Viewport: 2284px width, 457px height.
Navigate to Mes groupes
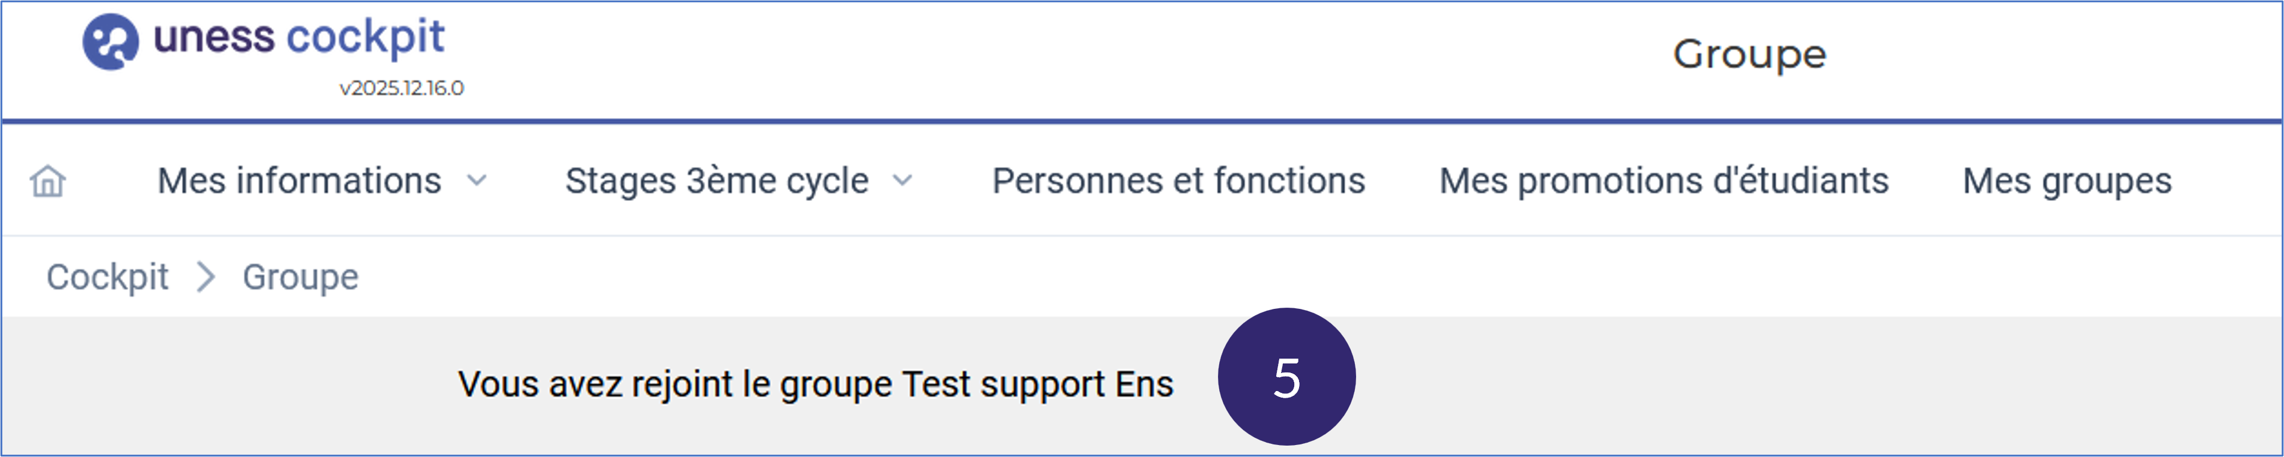click(x=2067, y=182)
